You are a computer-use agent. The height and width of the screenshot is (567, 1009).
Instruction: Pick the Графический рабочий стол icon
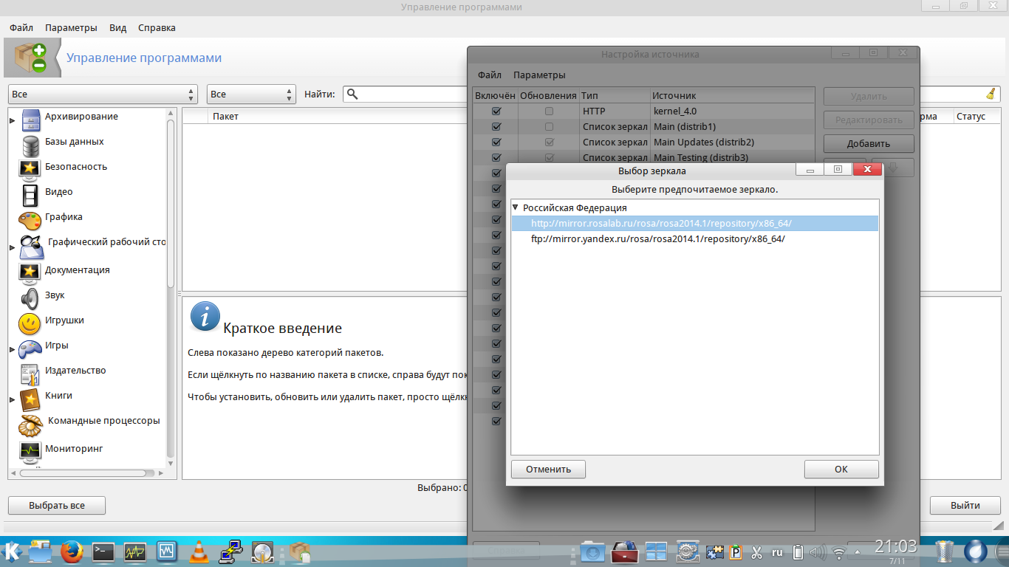click(31, 247)
